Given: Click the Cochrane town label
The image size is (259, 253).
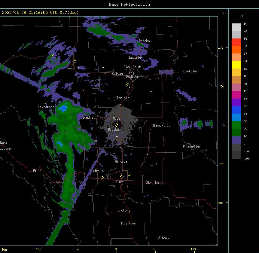Looking at the screenshot, I should 97,171.
